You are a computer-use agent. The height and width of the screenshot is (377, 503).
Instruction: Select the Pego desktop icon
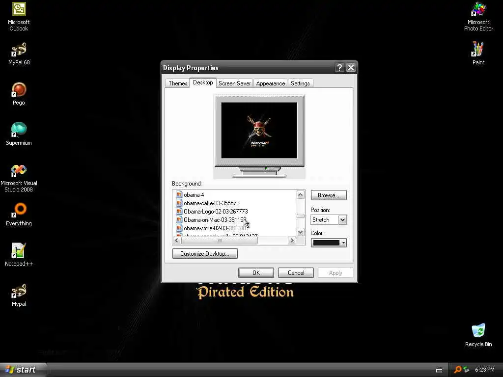[x=19, y=94]
